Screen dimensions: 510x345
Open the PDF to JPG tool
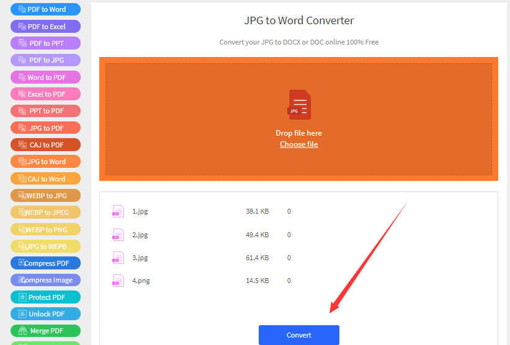point(45,60)
